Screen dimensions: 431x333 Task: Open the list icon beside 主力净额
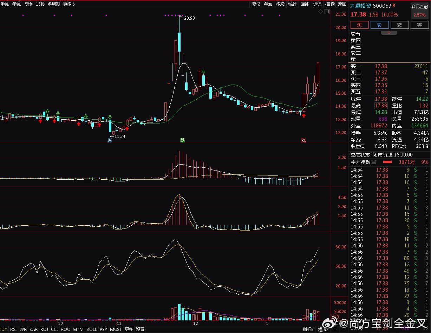[x=374, y=162]
